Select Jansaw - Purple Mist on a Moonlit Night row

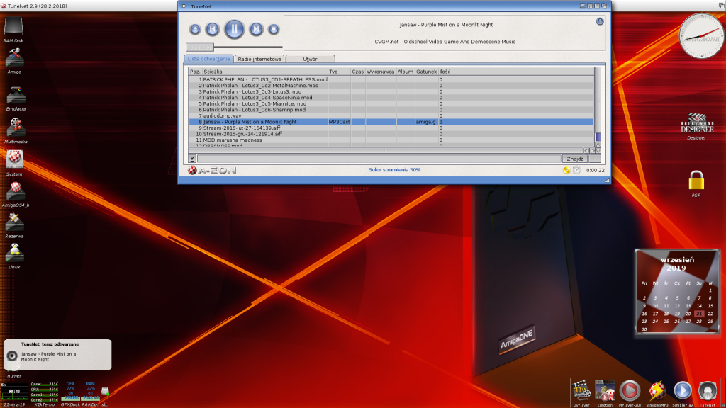point(391,122)
